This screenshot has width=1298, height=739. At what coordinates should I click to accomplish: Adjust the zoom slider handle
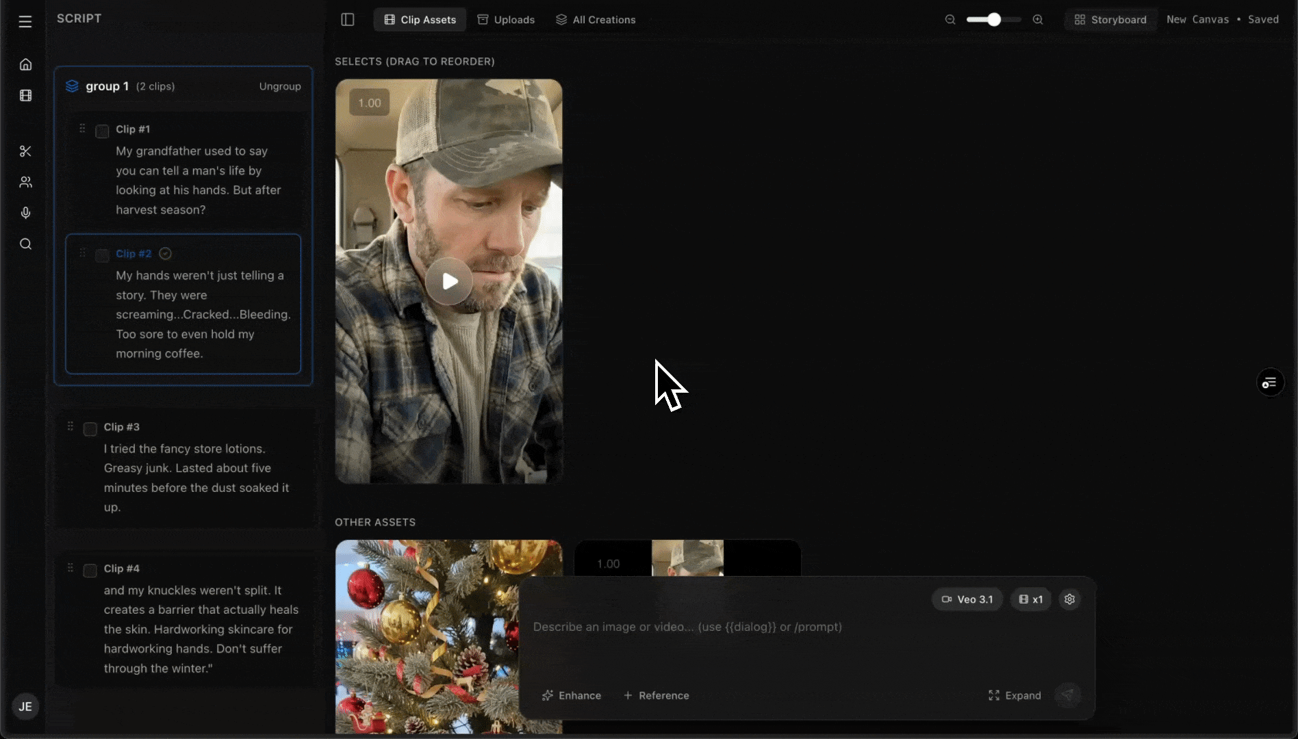(994, 20)
